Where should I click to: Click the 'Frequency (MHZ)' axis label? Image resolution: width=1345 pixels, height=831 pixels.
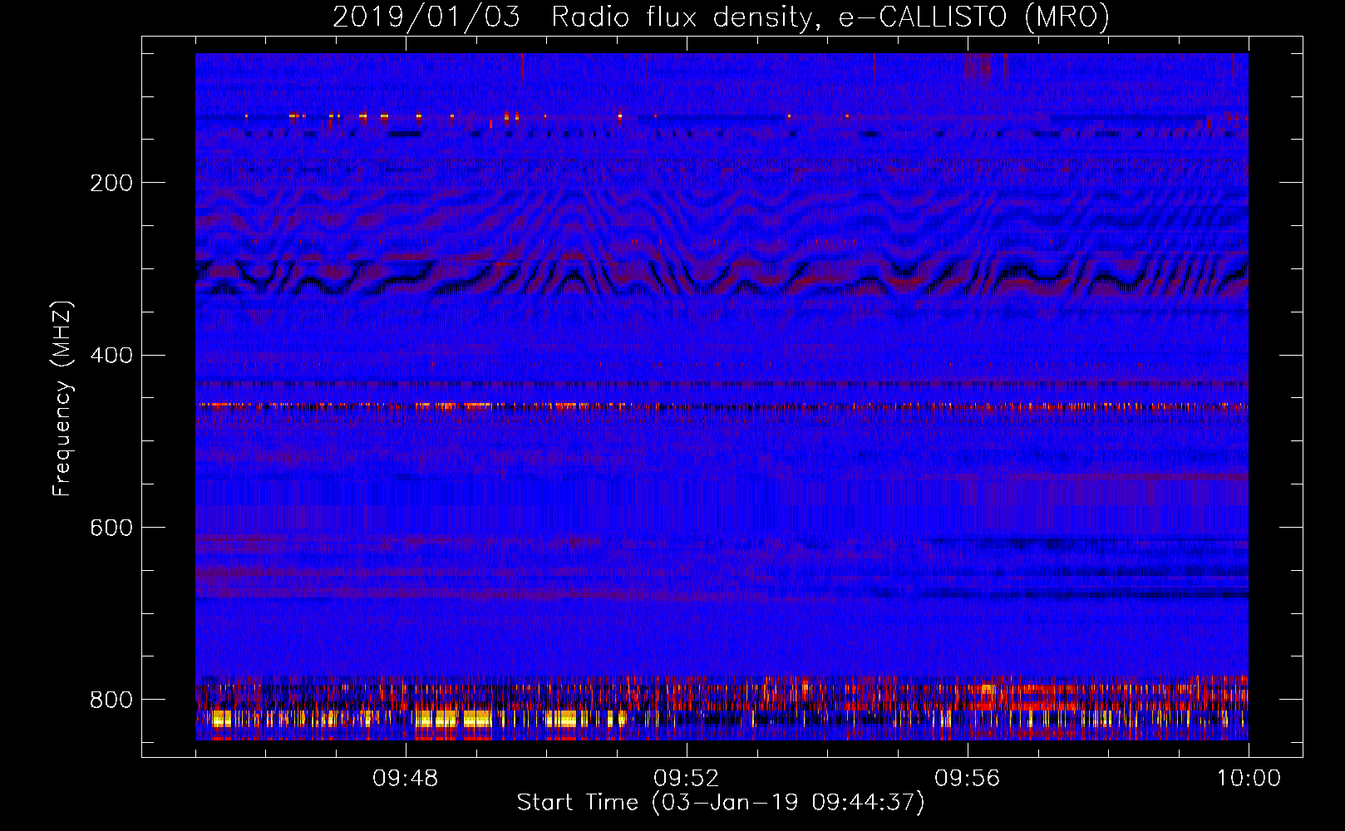[62, 398]
